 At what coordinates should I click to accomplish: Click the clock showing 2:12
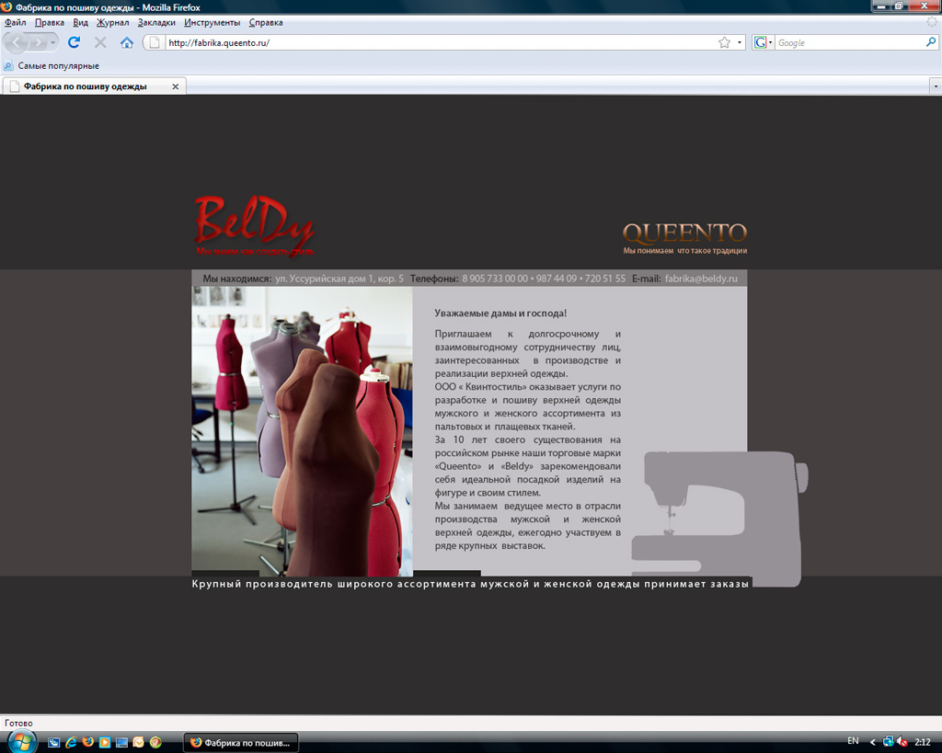[x=922, y=743]
